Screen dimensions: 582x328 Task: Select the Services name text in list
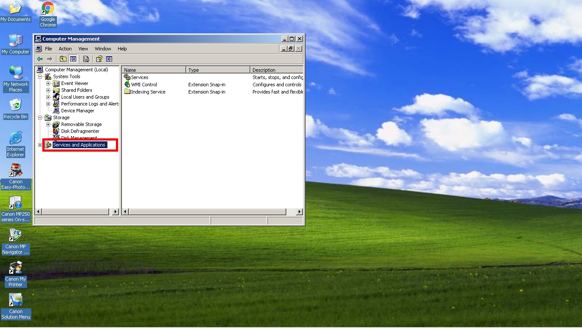pos(140,77)
